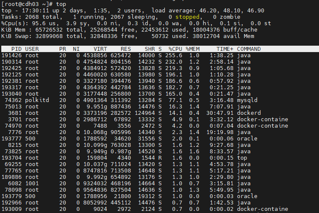Click the 0.987g RES value
319x213 pixels.
pos(121,152)
